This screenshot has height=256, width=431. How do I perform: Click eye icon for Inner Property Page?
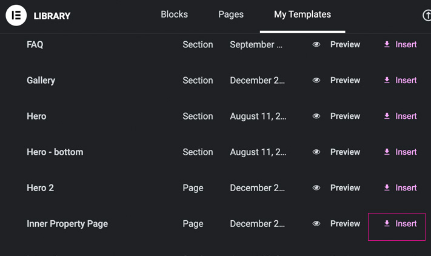pyautogui.click(x=316, y=224)
